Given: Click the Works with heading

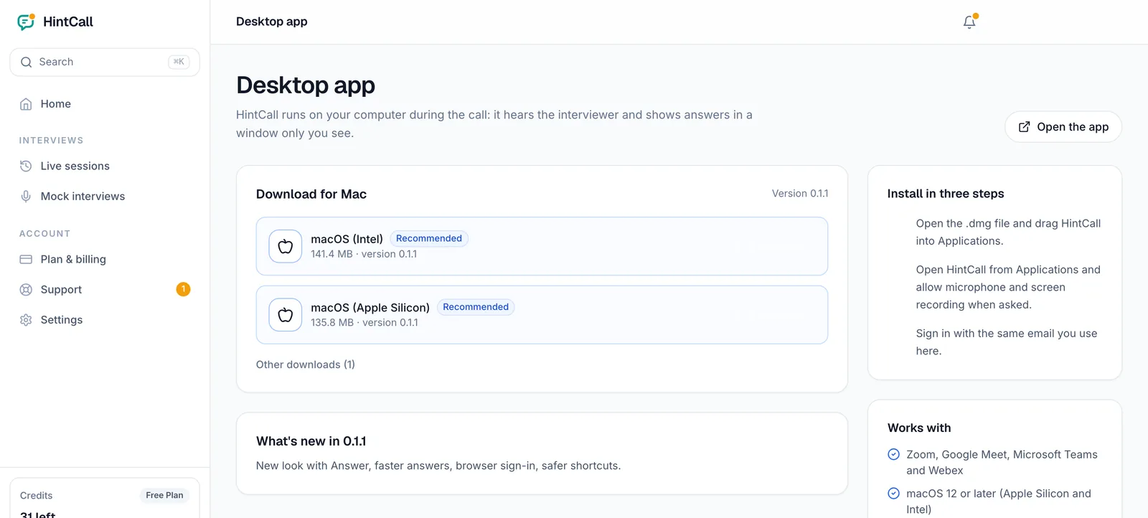Looking at the screenshot, I should (919, 428).
